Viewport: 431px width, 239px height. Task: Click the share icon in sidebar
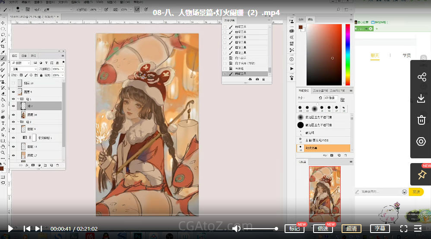pyautogui.click(x=421, y=77)
